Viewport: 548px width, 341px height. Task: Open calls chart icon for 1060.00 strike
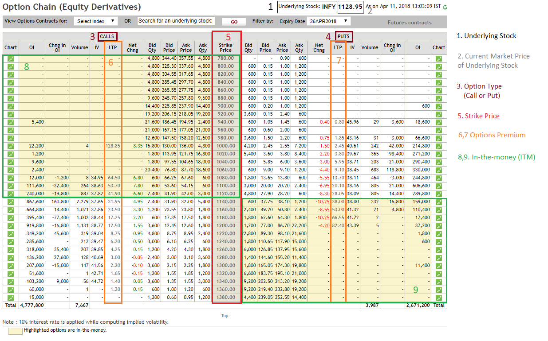tap(11, 170)
